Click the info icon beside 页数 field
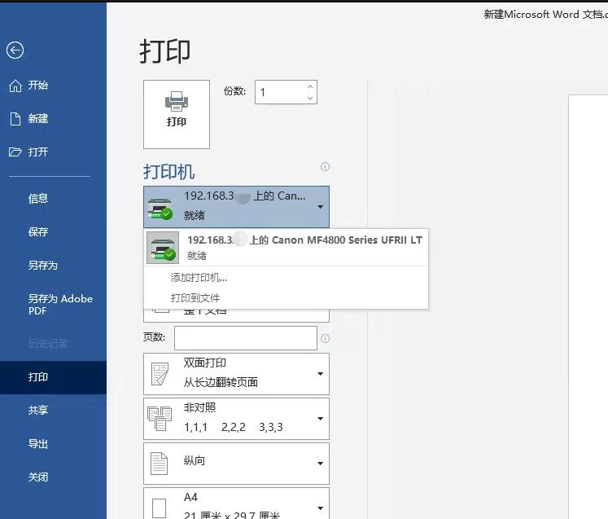 tap(325, 338)
